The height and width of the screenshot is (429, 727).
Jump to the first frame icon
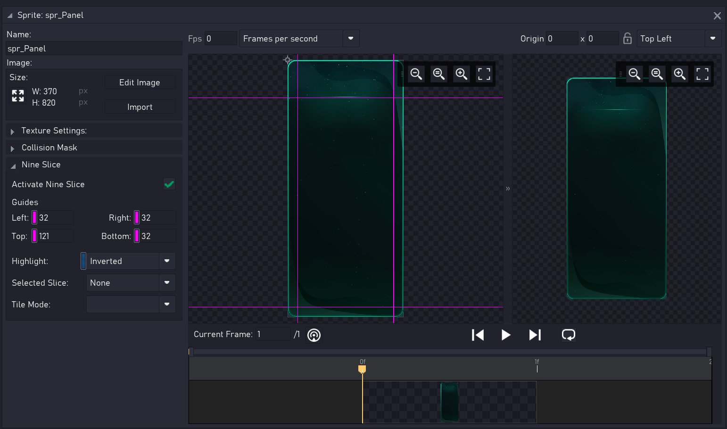478,335
